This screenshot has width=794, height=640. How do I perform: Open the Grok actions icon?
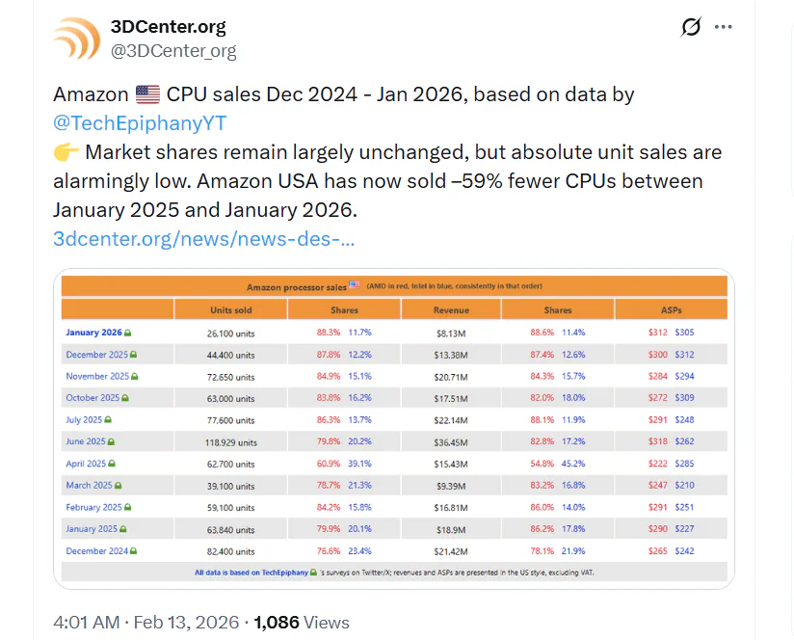tap(690, 27)
